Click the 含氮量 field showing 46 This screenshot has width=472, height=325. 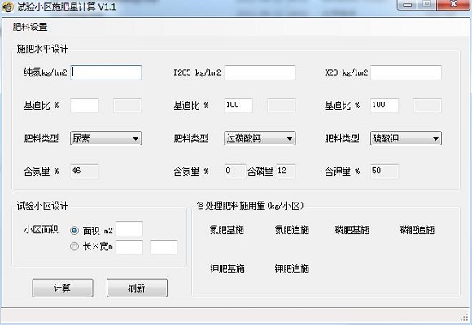85,171
